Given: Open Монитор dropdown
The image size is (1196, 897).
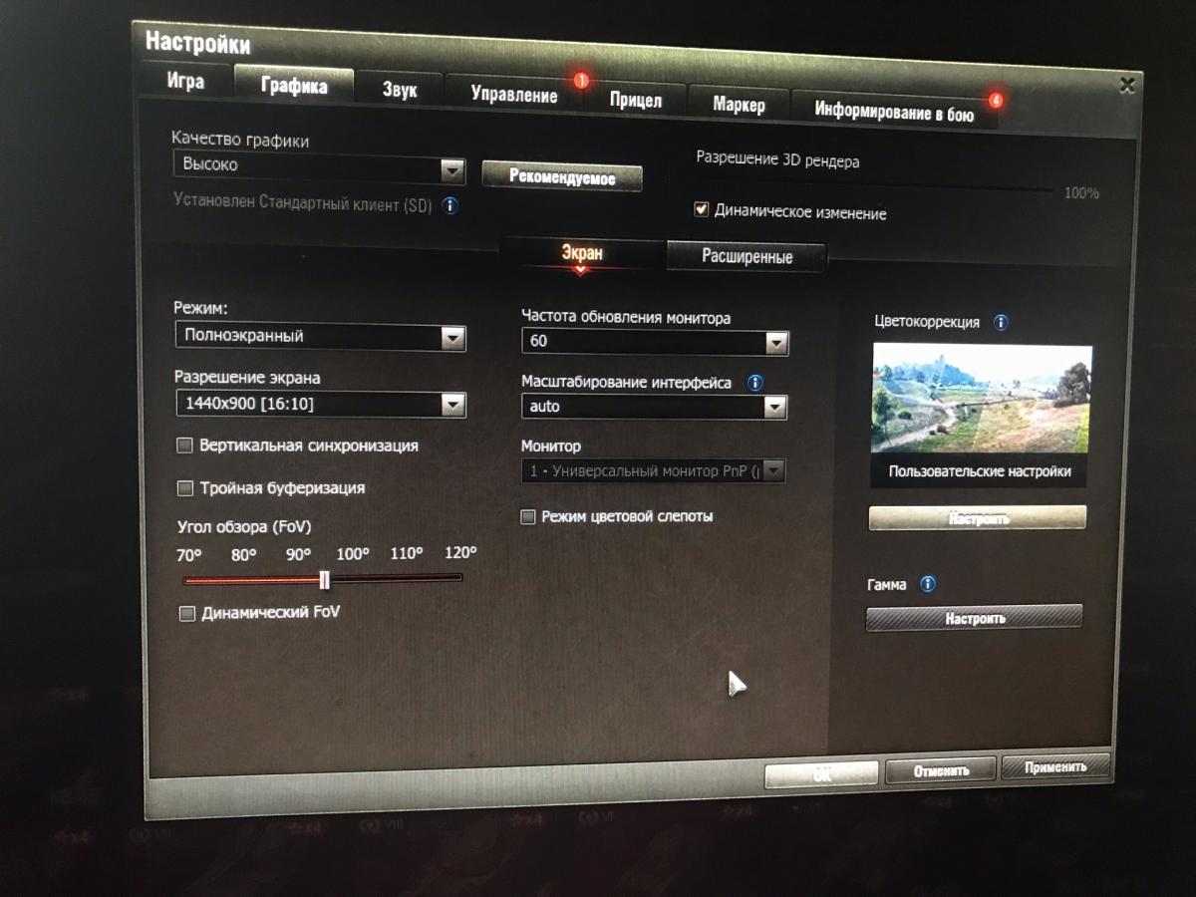Looking at the screenshot, I should point(653,470).
